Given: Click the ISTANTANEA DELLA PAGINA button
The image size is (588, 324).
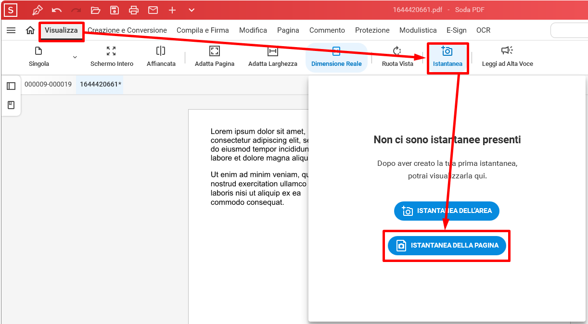Looking at the screenshot, I should point(447,246).
